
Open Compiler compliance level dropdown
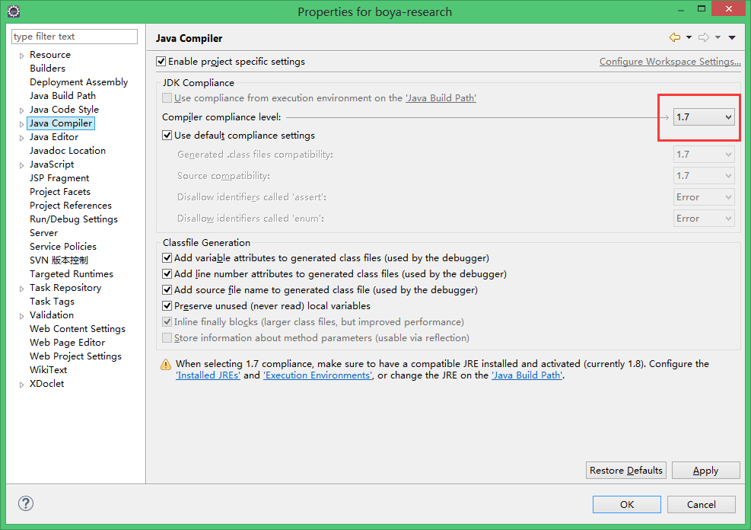[704, 117]
